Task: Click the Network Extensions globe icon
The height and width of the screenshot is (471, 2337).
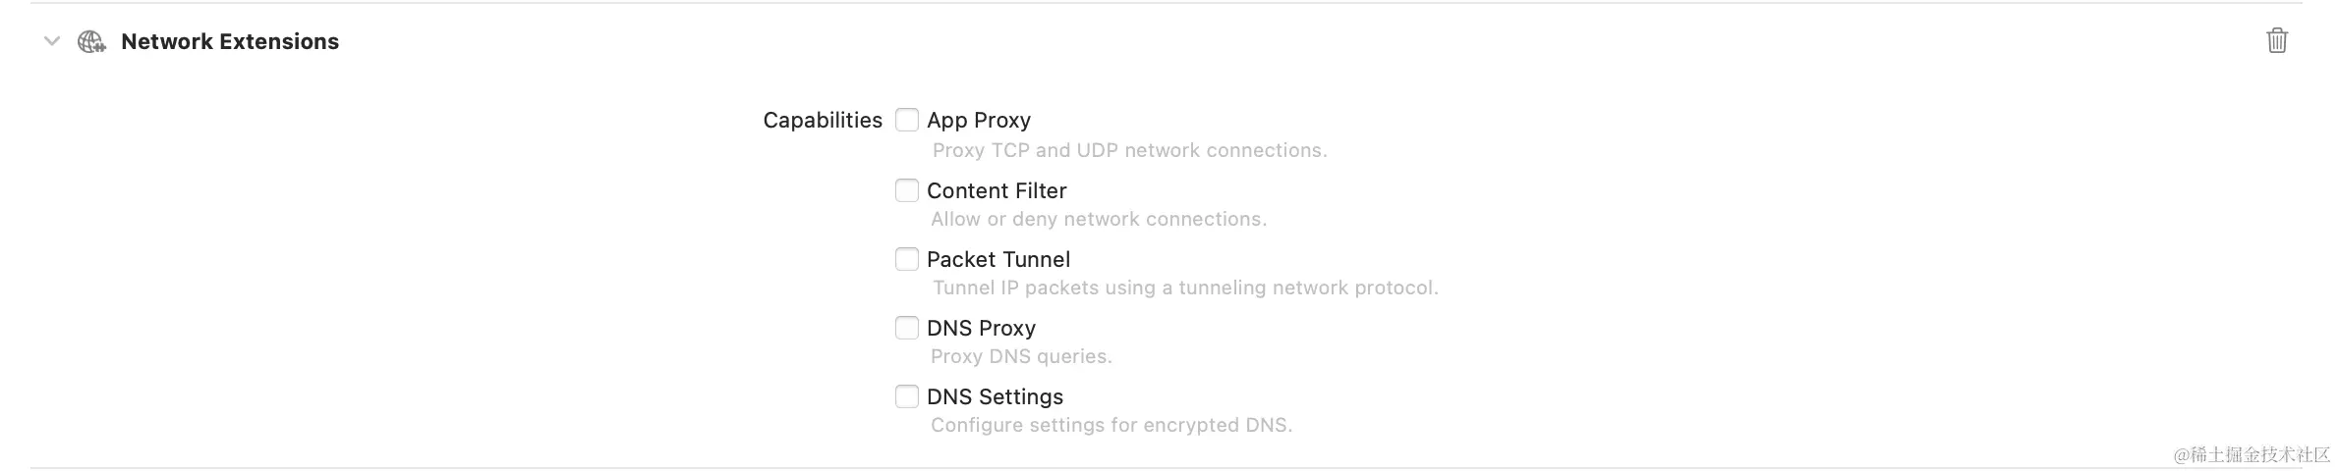Action: pos(91,41)
